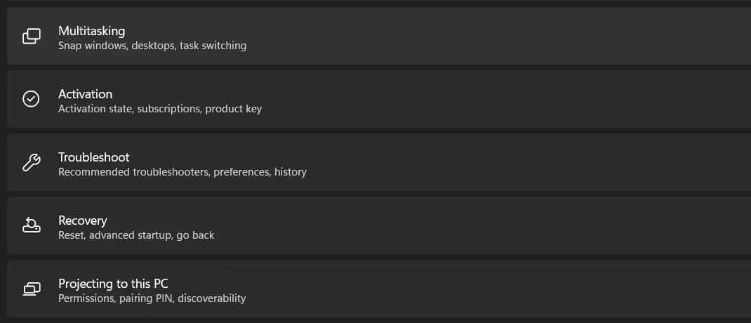The image size is (751, 323).
Task: Select the Recovery option
Action: click(379, 225)
